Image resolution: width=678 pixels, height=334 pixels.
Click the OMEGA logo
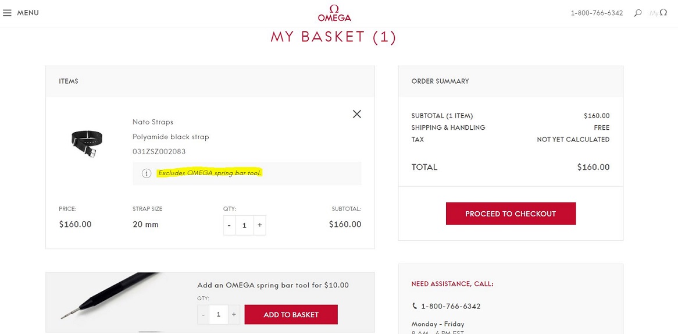point(334,13)
